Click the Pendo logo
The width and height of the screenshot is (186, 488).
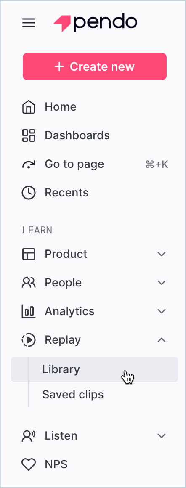[x=95, y=22]
